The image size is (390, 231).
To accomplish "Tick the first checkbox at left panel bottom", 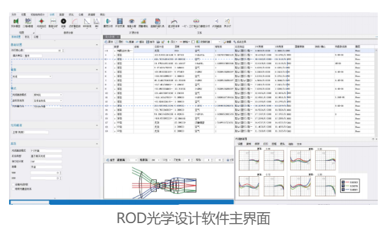I will tap(13, 185).
